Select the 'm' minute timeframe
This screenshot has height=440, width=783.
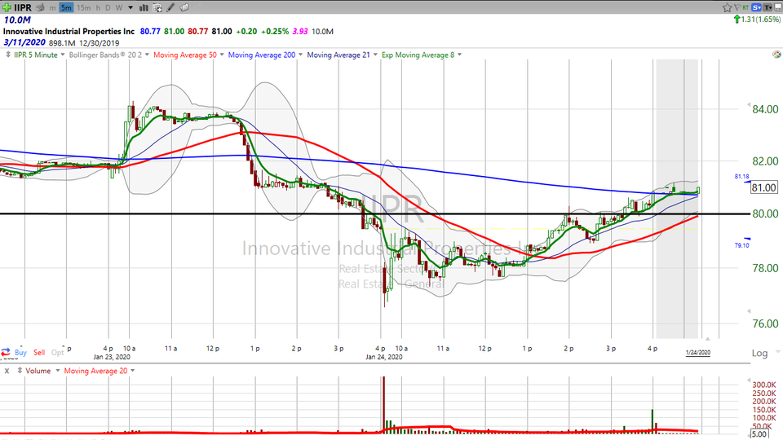[52, 7]
